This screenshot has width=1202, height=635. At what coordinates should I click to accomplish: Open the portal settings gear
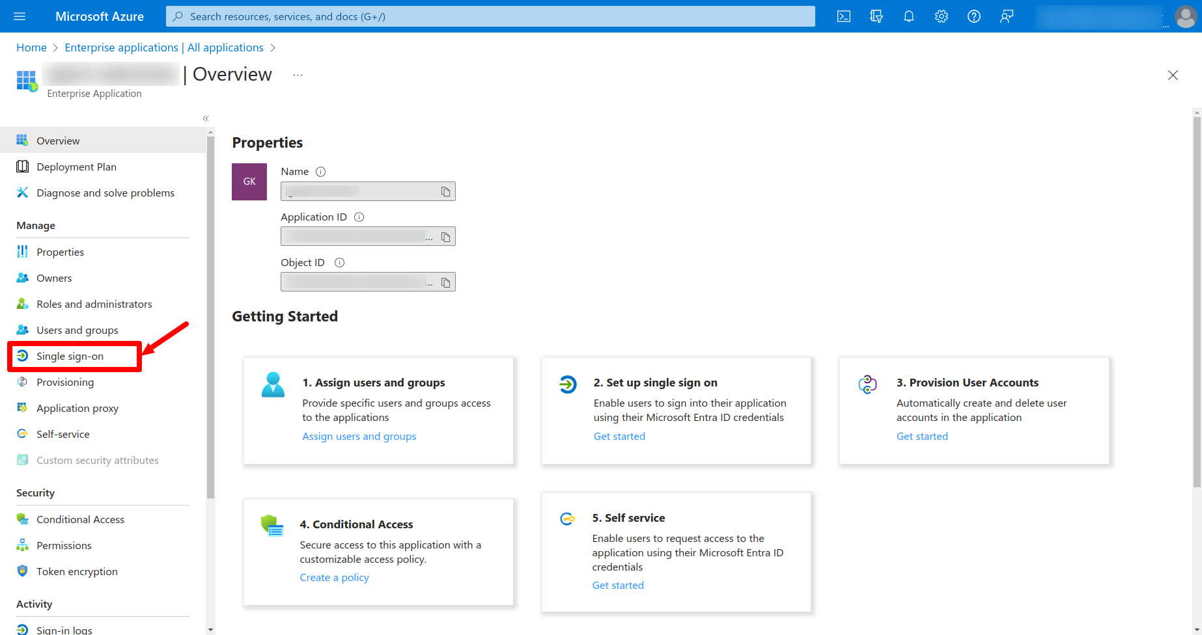click(941, 16)
